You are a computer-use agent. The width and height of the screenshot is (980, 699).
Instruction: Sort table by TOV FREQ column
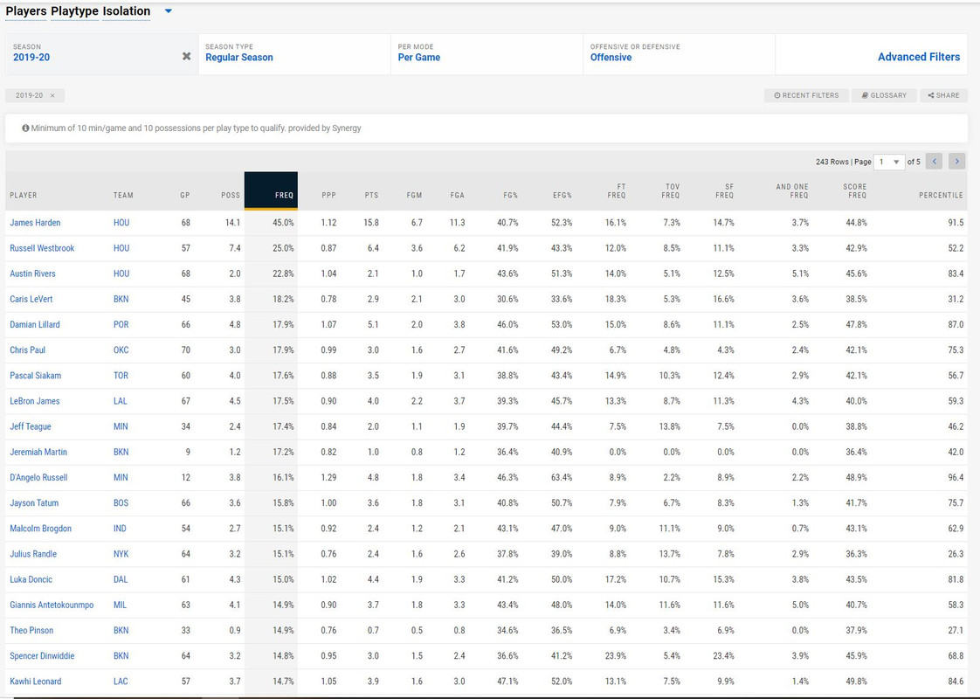[671, 190]
